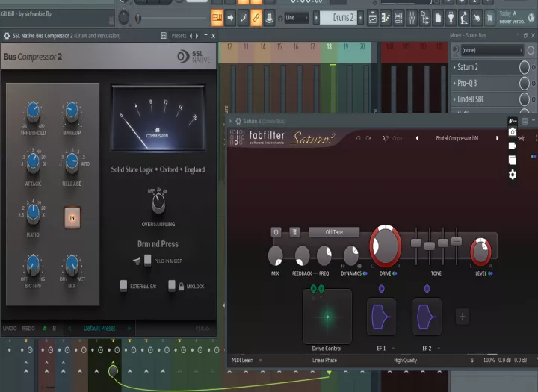Click Saturn 2 redo arrow
Image resolution: width=538 pixels, height=392 pixels.
pyautogui.click(x=368, y=138)
